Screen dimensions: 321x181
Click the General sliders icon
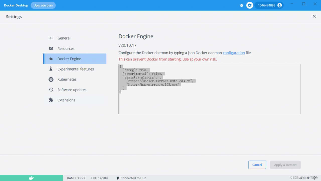coord(51,38)
